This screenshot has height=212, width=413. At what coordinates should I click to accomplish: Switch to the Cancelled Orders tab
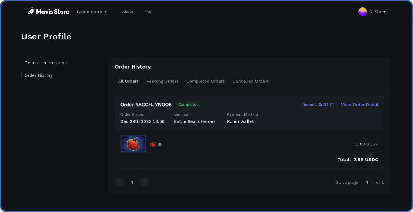(250, 81)
